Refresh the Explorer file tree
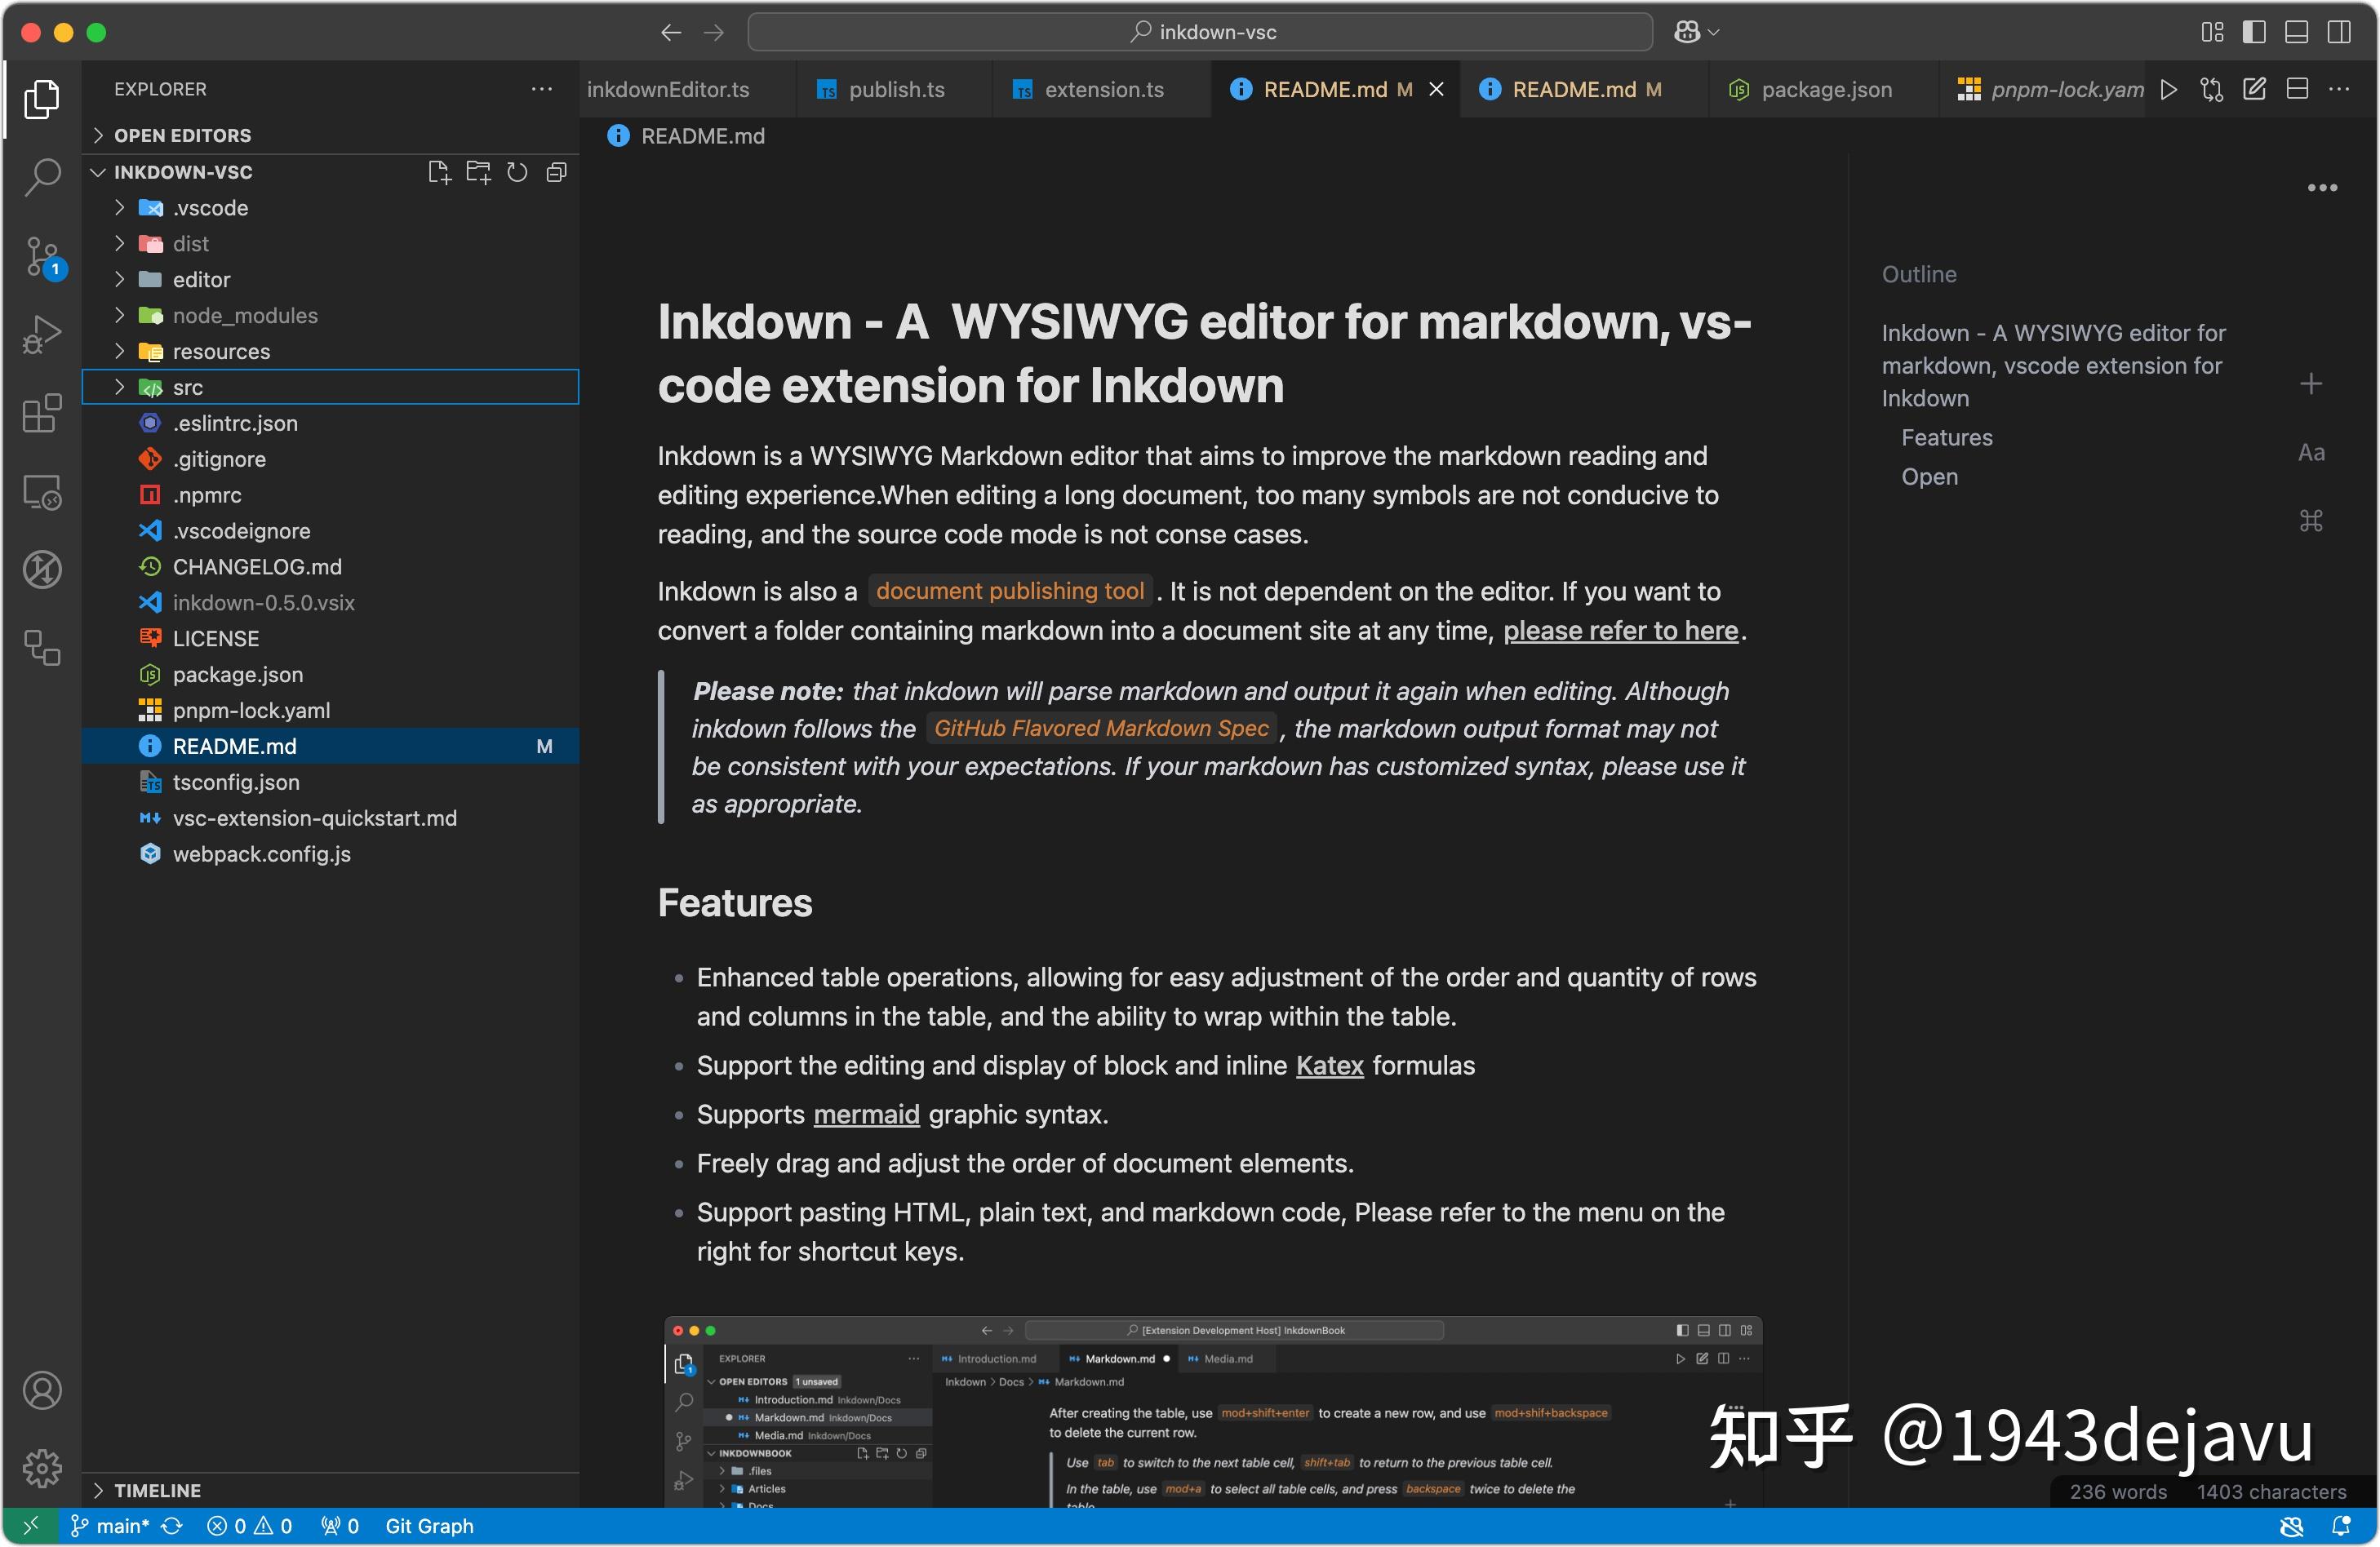 [517, 171]
